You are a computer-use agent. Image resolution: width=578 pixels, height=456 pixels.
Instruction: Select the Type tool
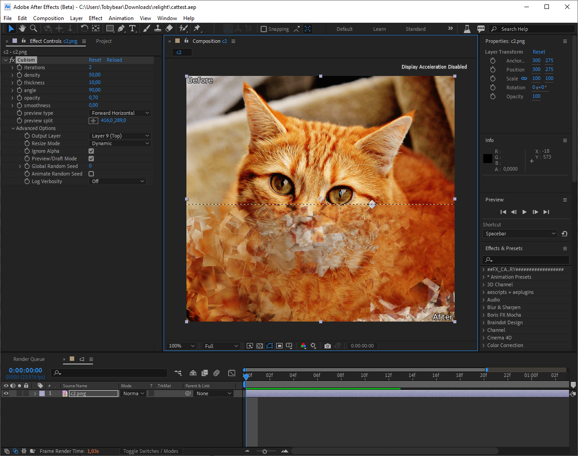pyautogui.click(x=133, y=29)
